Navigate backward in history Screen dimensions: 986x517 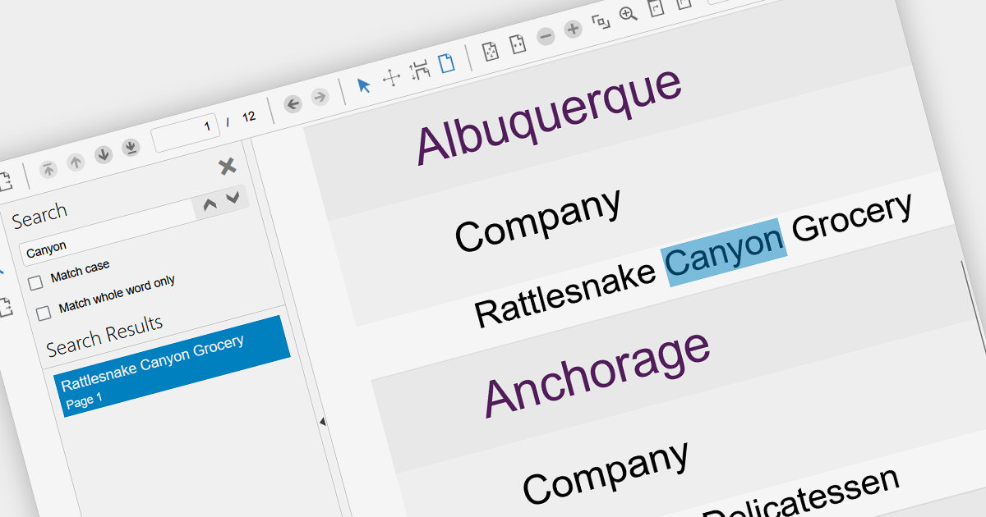[x=293, y=104]
